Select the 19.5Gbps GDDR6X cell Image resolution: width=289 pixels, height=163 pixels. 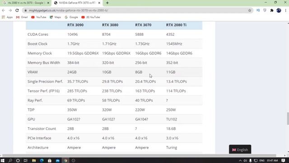83,53
